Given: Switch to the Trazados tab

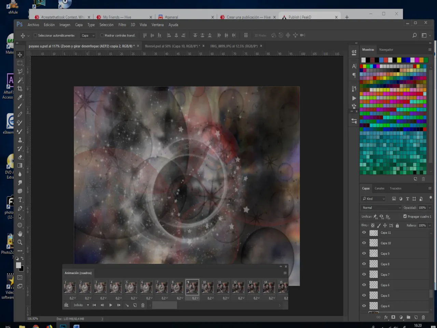Looking at the screenshot, I should coord(395,188).
